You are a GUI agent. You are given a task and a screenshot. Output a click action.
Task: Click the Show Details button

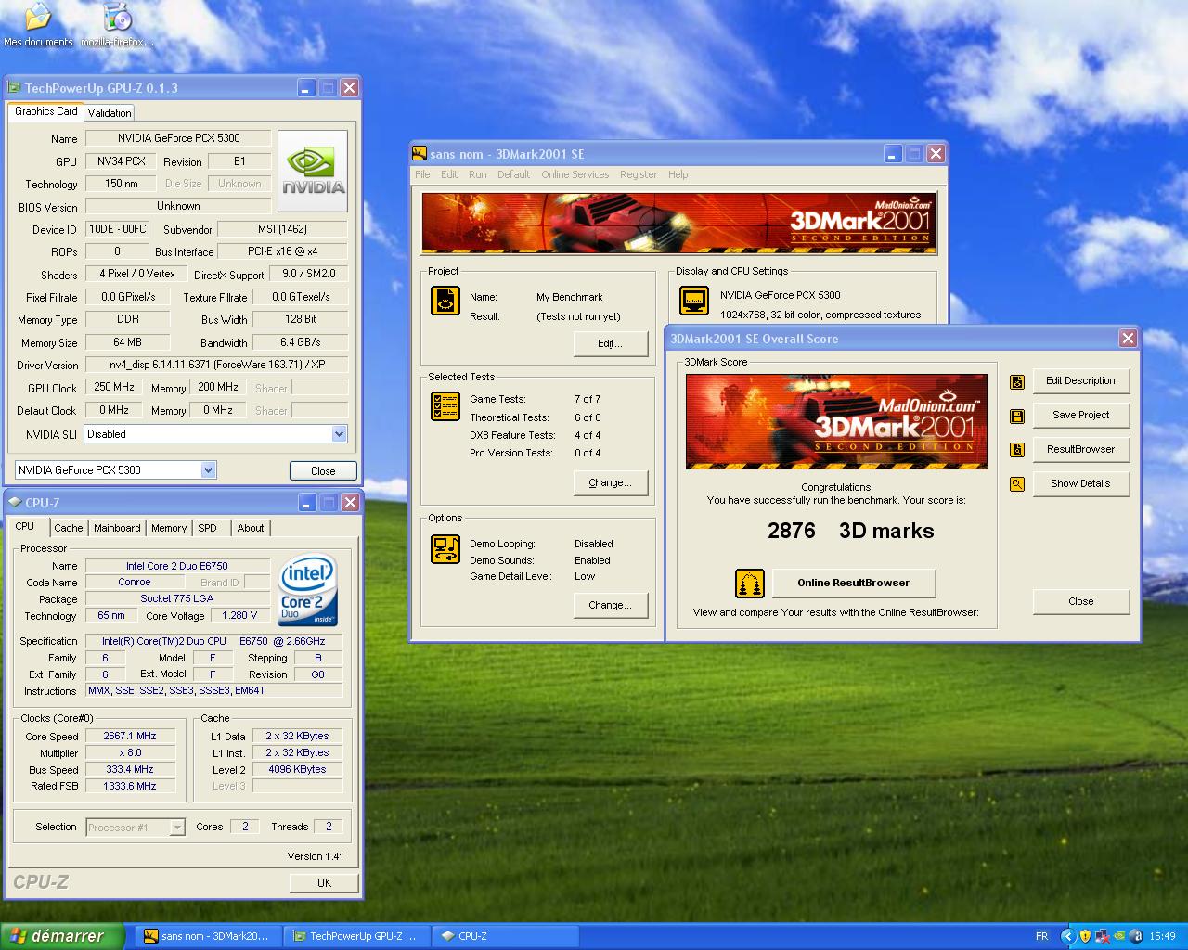tap(1080, 483)
